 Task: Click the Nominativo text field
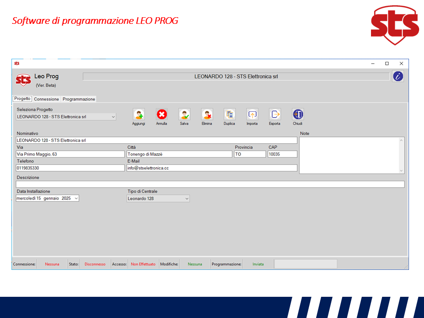point(156,140)
